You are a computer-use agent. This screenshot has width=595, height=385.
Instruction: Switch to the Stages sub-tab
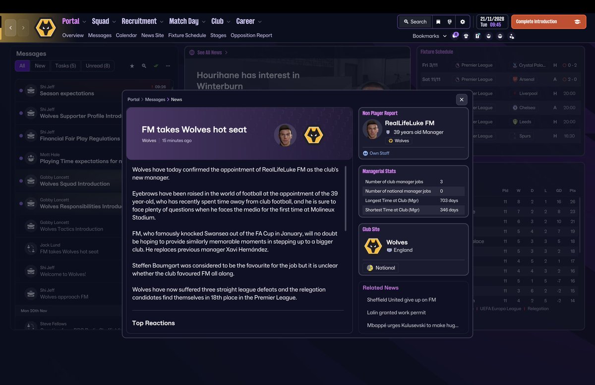pos(218,36)
